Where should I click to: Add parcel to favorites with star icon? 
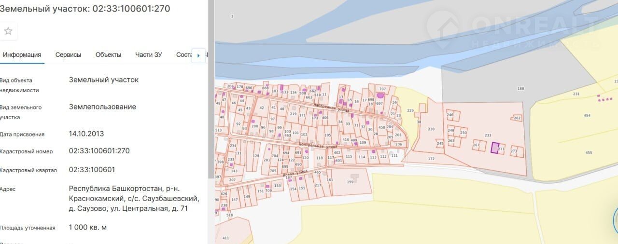pyautogui.click(x=8, y=31)
